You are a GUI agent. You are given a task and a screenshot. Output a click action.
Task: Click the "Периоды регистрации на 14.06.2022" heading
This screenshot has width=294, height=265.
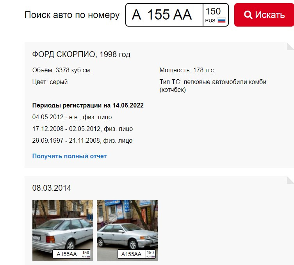(88, 105)
